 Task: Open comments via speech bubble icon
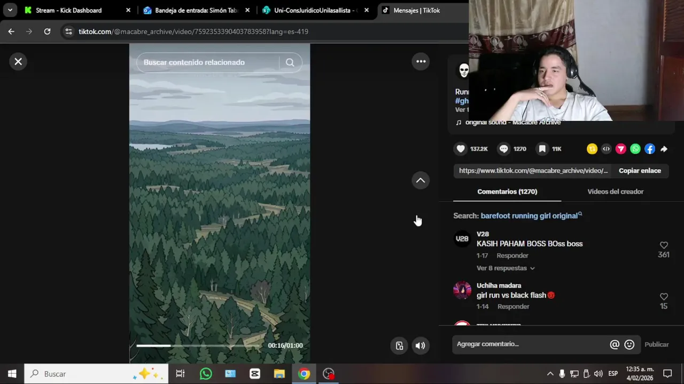(x=503, y=149)
